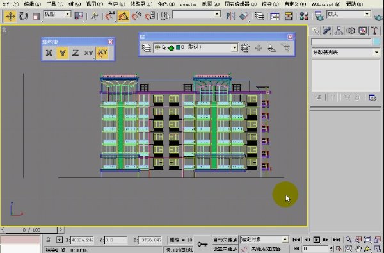Click the Z coordinate input field
The width and height of the screenshot is (384, 253).
pos(150,240)
